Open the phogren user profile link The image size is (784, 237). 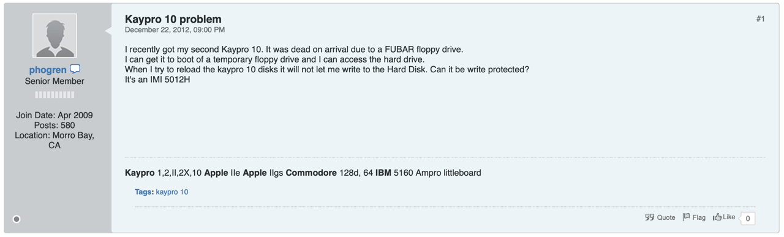[48, 70]
